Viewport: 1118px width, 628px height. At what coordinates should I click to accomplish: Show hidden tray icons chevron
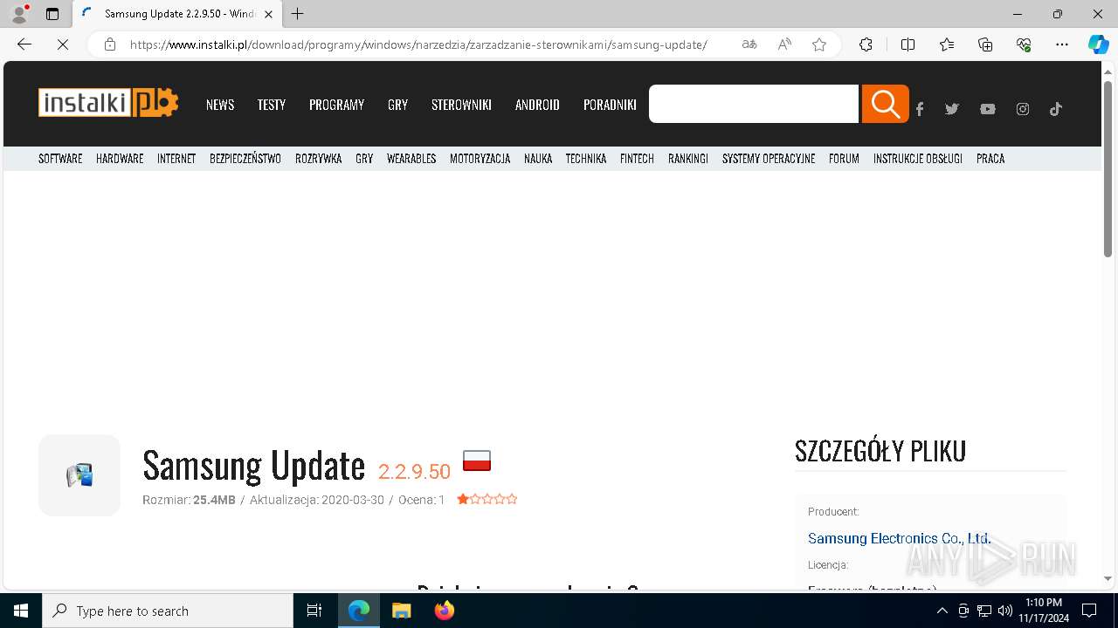point(942,611)
